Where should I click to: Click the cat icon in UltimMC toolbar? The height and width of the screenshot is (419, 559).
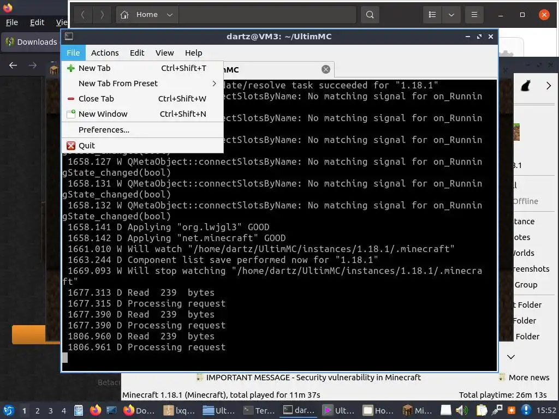tap(526, 86)
